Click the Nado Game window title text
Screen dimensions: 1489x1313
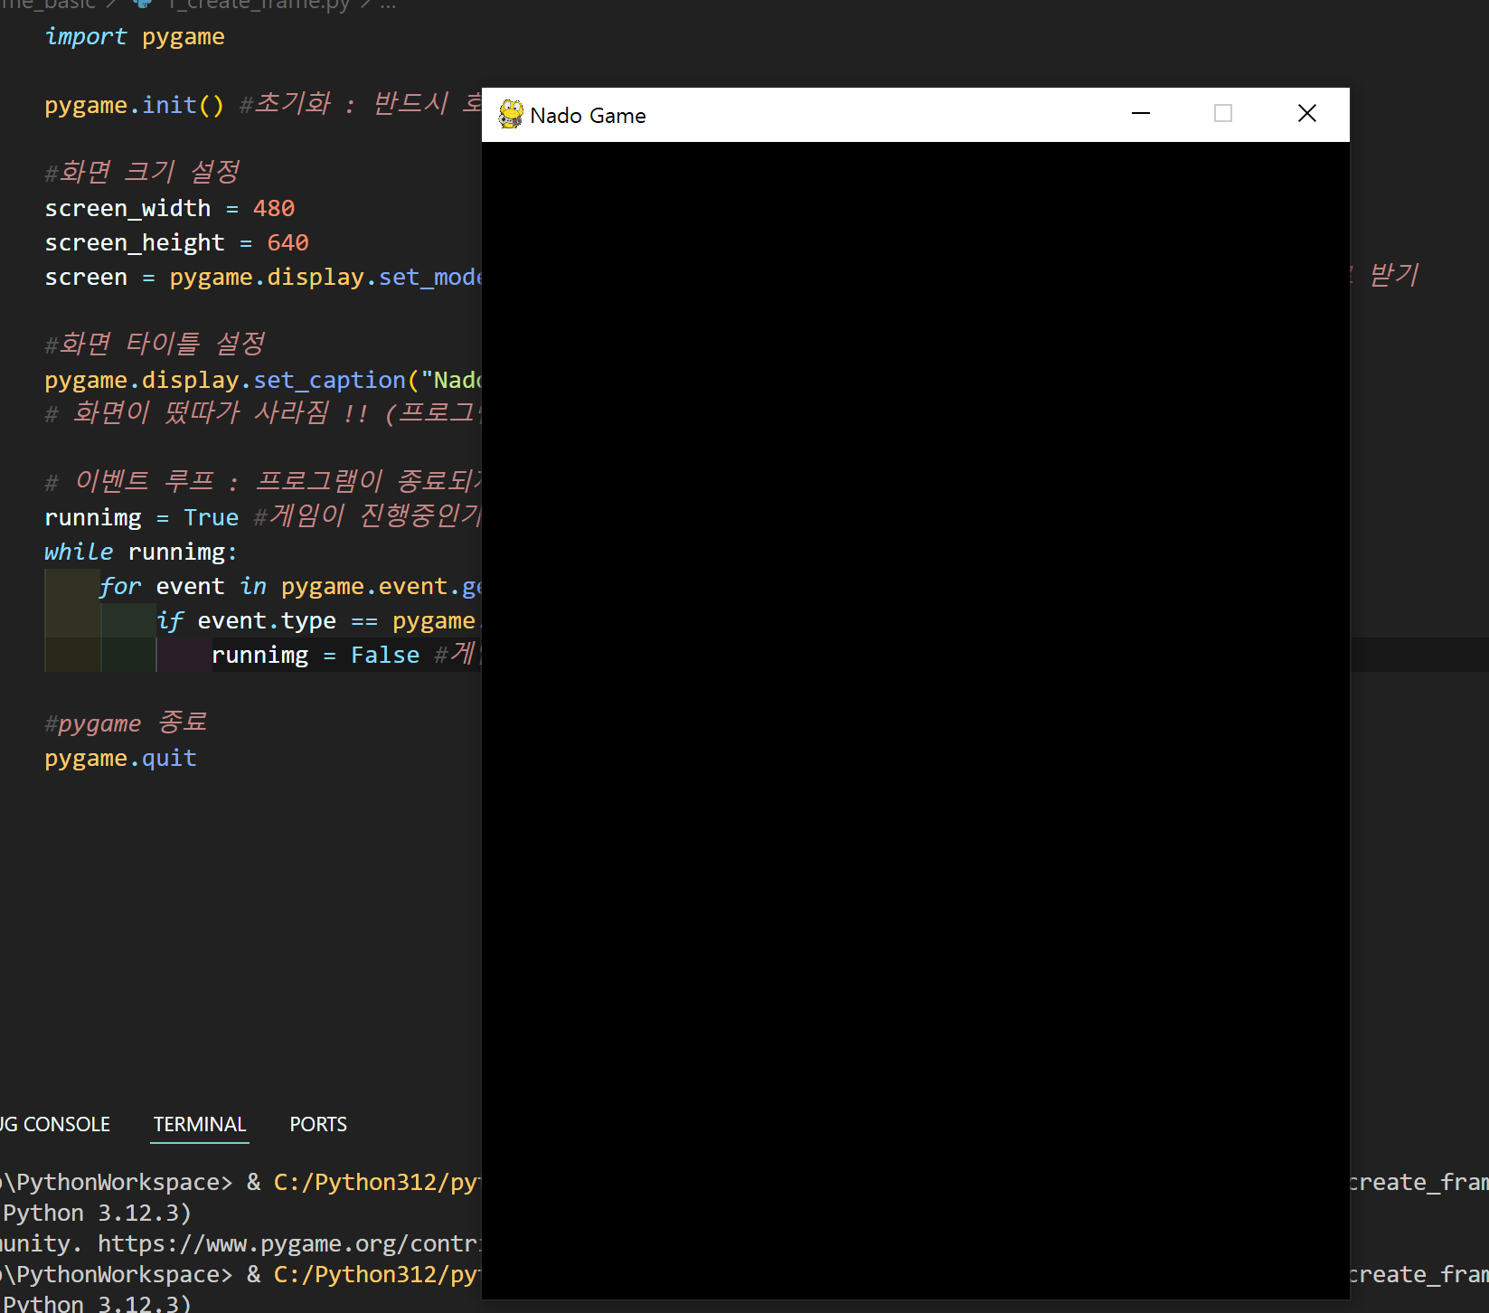pos(588,116)
